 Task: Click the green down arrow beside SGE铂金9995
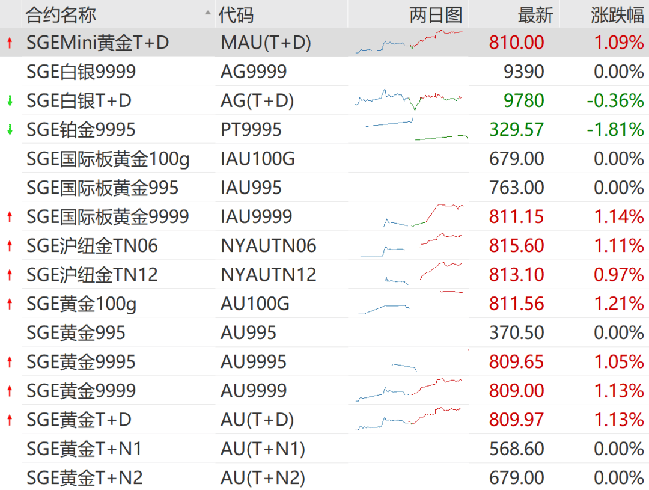pyautogui.click(x=8, y=129)
